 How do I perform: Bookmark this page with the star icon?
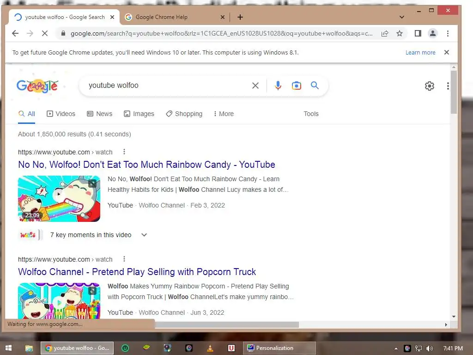point(400,33)
